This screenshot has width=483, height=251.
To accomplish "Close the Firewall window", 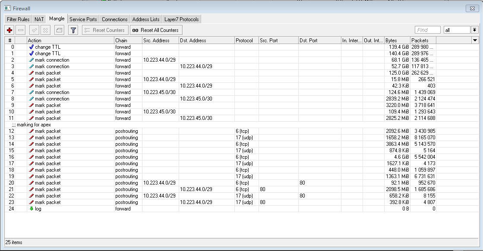I will (x=472, y=8).
